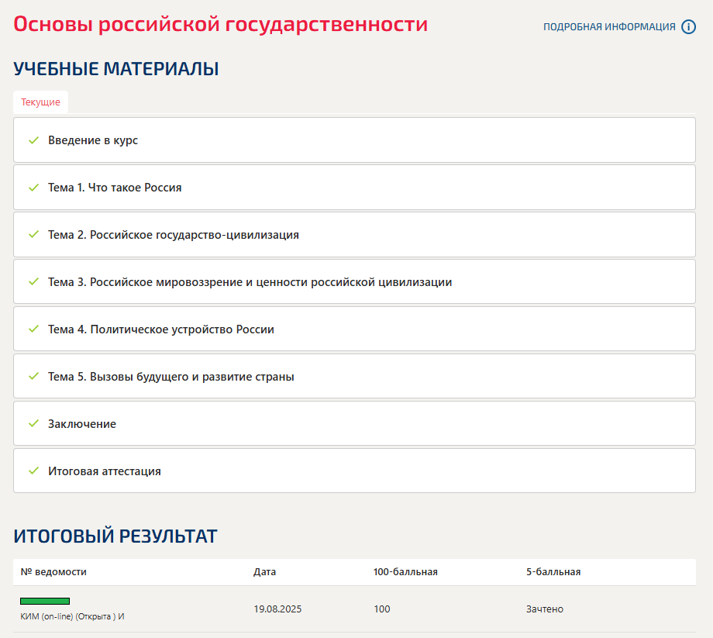
Task: Click the № ведомости column header
Action: tap(53, 572)
